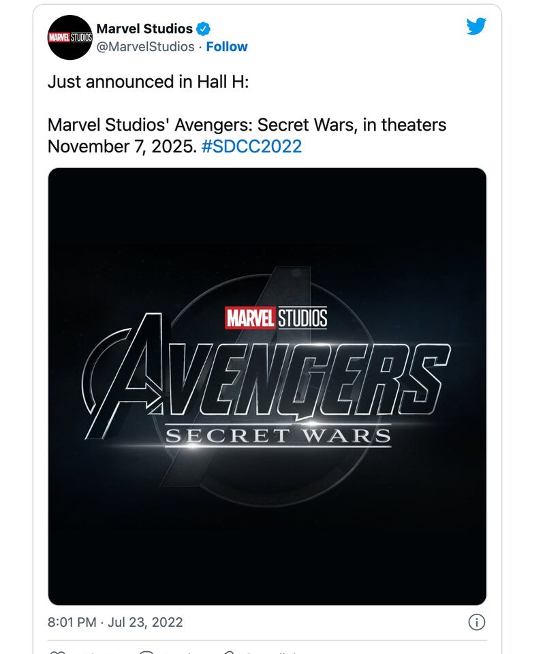The height and width of the screenshot is (654, 545).
Task: Follow the Marvel Studios account
Action: [227, 47]
